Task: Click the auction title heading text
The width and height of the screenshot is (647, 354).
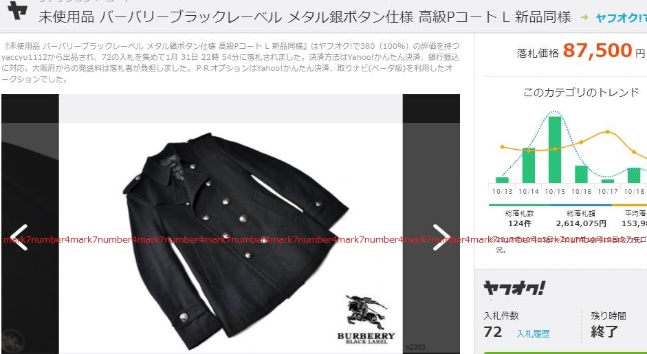Action: [x=305, y=17]
